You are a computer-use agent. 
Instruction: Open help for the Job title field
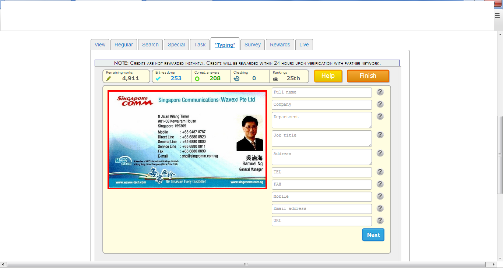coord(380,135)
